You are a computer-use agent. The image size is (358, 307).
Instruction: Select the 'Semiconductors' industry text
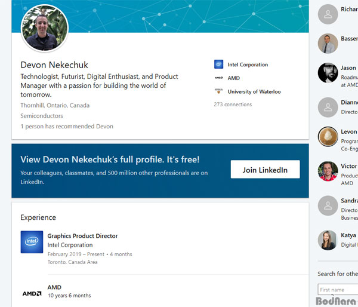pos(42,116)
